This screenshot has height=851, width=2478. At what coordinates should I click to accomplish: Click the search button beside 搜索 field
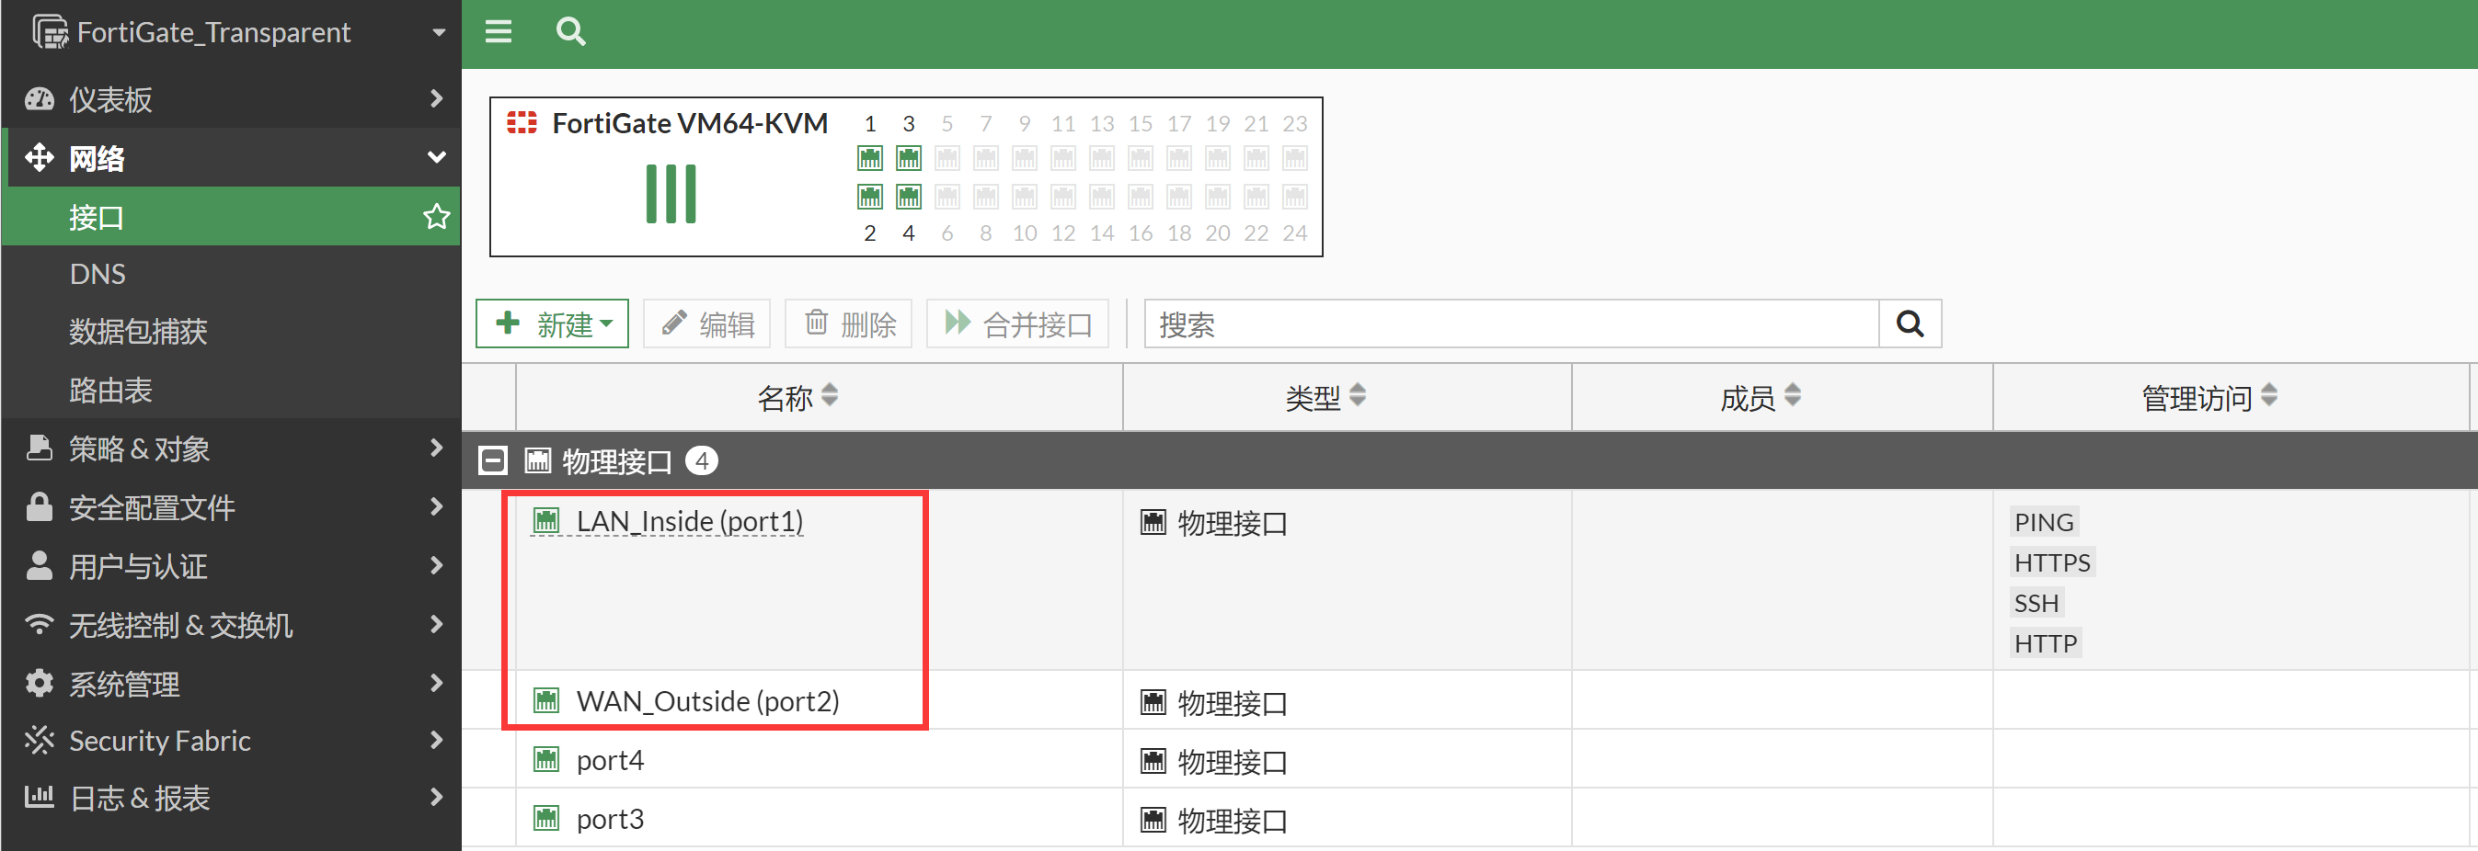(1910, 324)
